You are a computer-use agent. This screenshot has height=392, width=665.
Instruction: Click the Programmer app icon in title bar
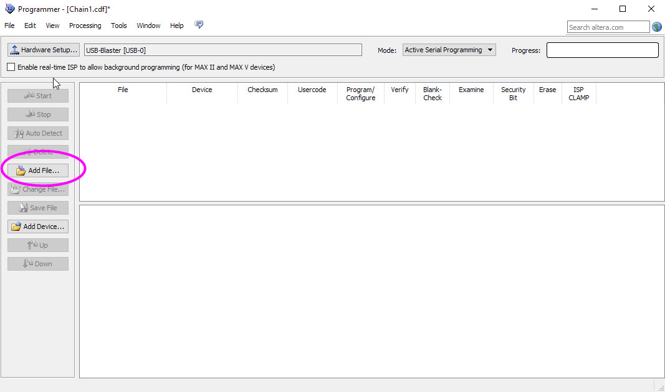[9, 9]
